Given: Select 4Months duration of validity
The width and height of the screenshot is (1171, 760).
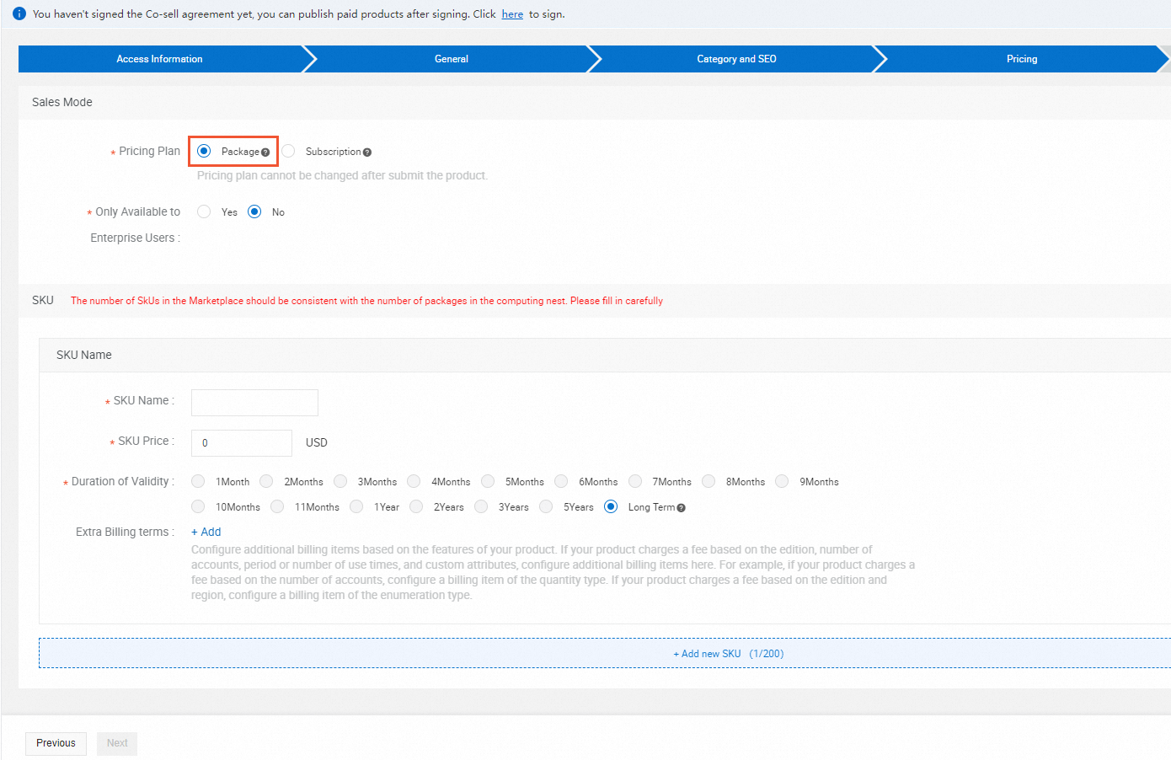Looking at the screenshot, I should point(414,481).
